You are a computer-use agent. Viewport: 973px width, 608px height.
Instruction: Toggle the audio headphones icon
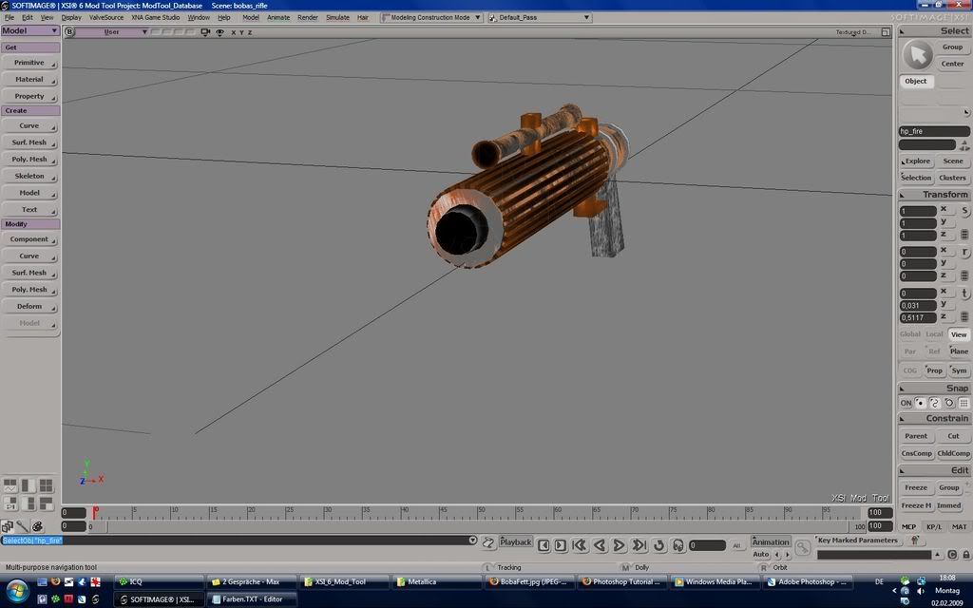tap(678, 545)
